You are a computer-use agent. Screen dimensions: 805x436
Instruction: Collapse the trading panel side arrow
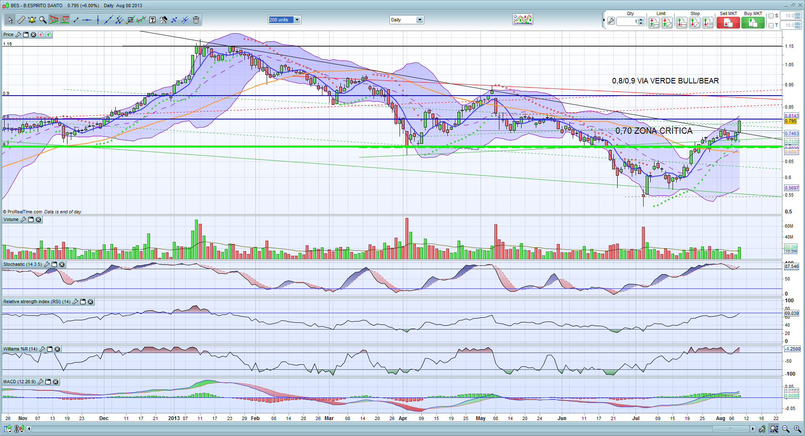[x=604, y=20]
